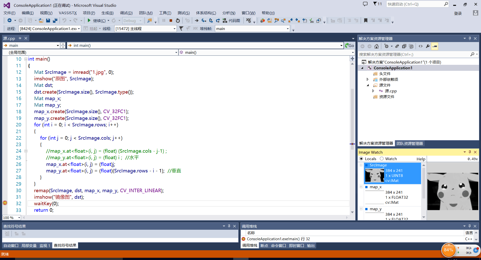Viewport: 481px width, 260px height.
Task: Click the VAssistX Go button
Action: [349, 45]
